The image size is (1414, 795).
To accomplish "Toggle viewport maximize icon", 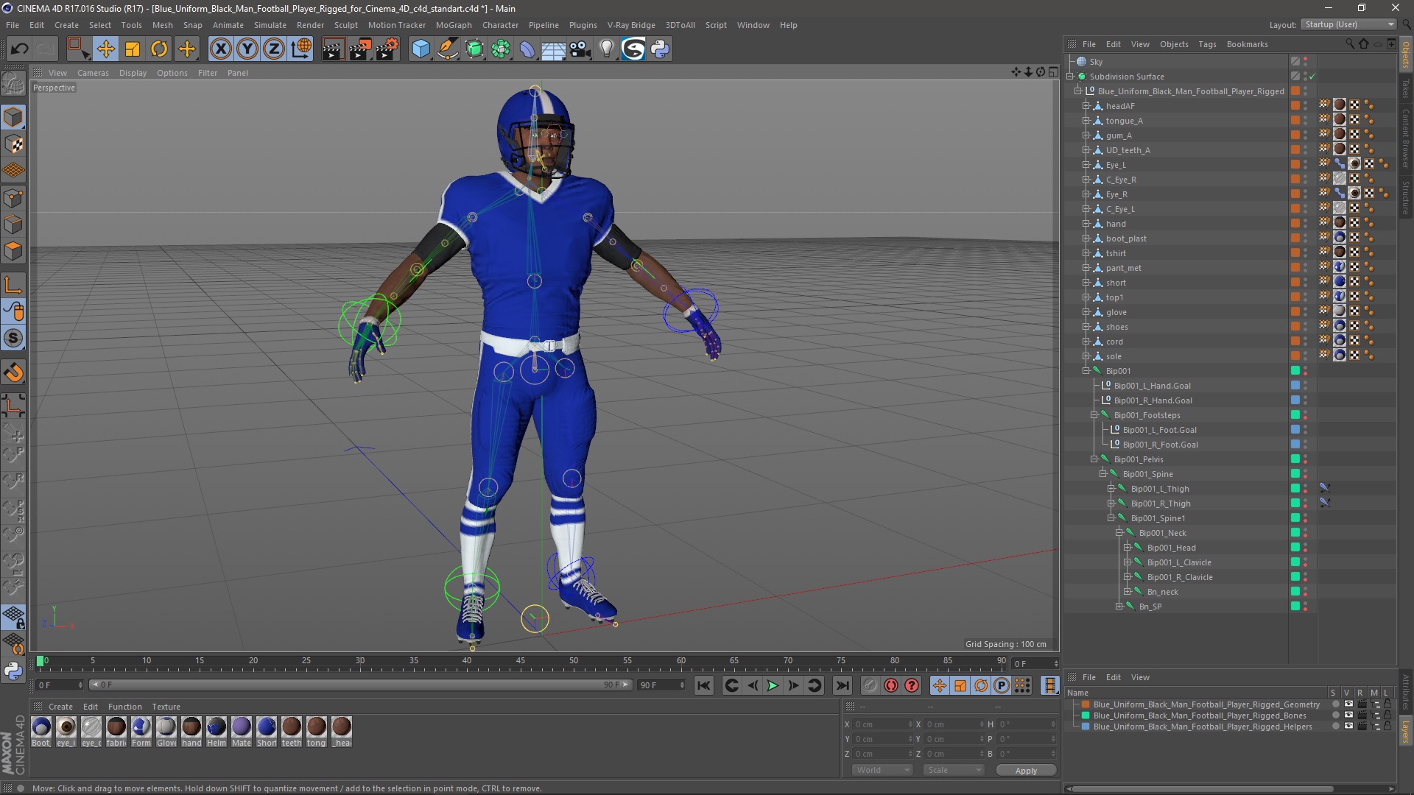I will click(x=1053, y=72).
